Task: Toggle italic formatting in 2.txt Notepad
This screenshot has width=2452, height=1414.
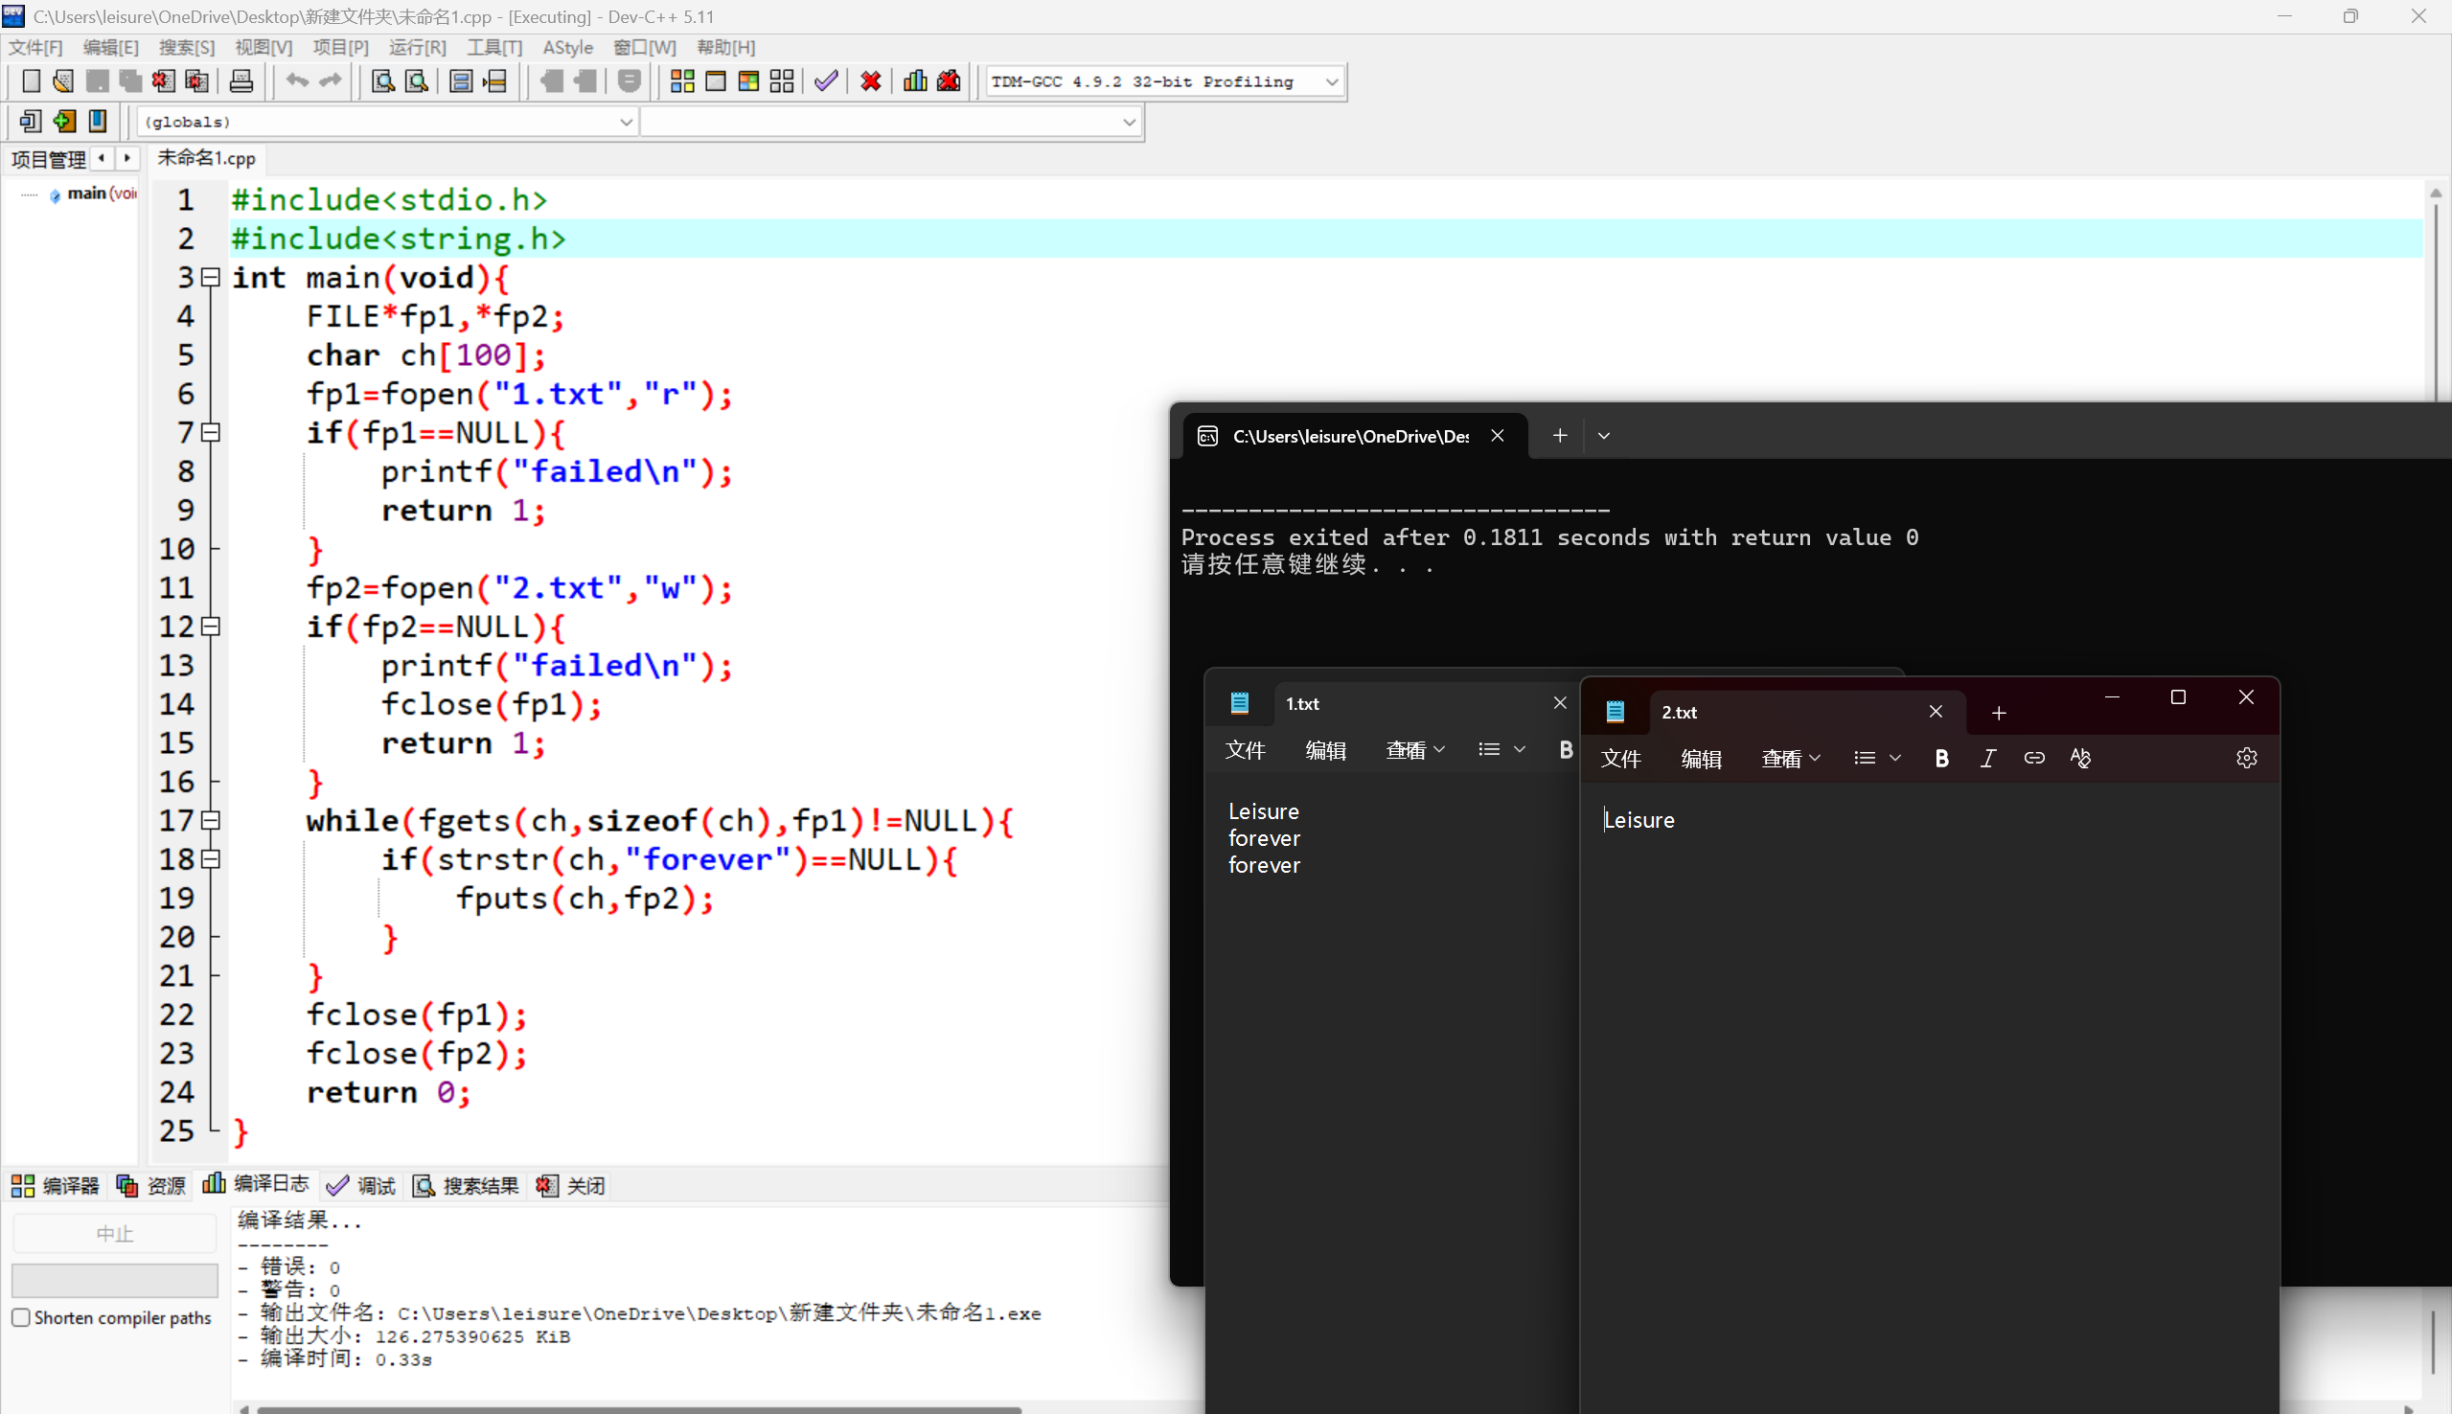Action: (1988, 758)
